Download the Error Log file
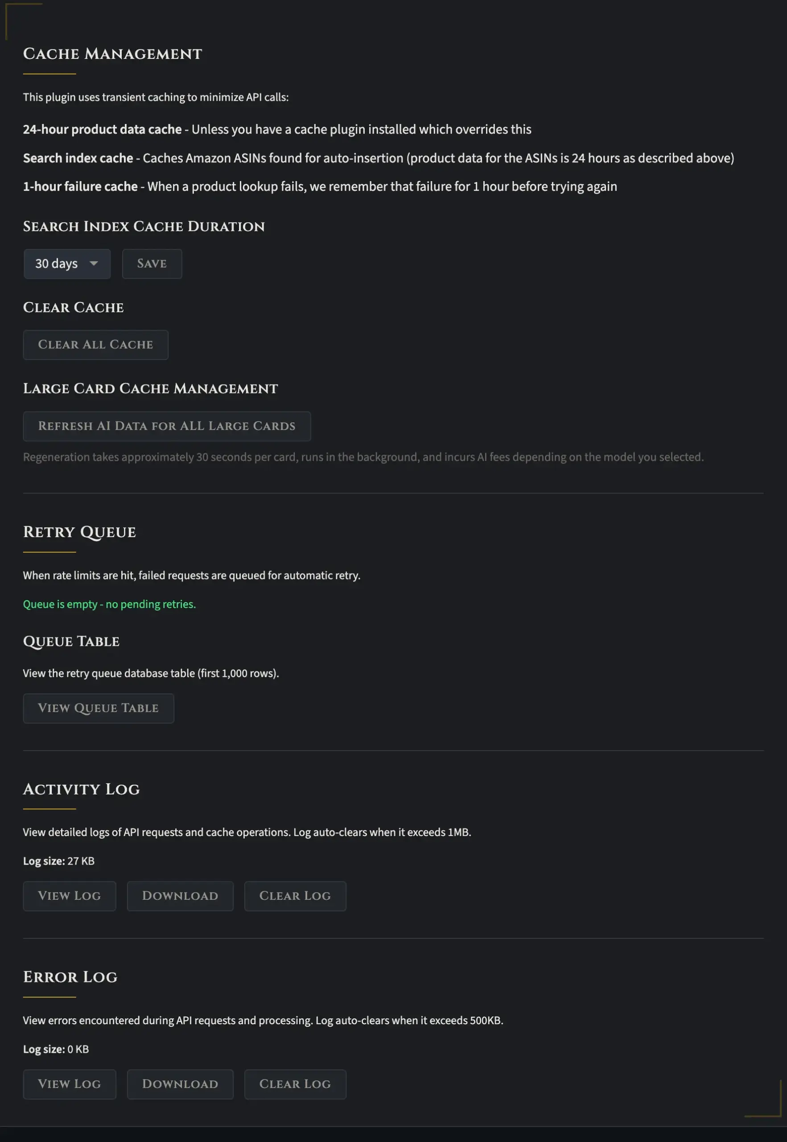Image resolution: width=787 pixels, height=1142 pixels. 180,1084
